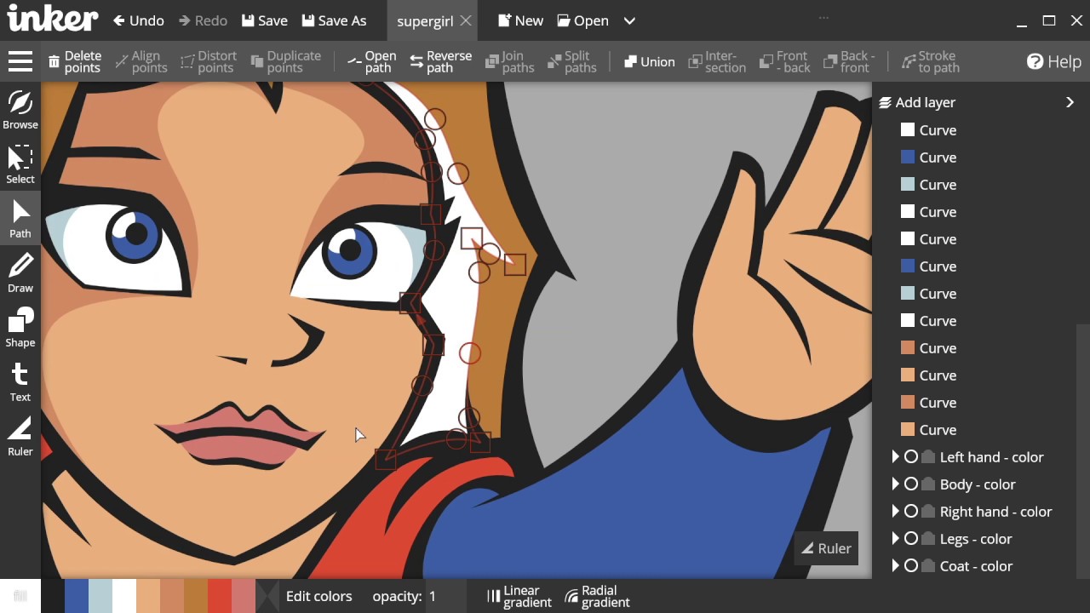Select the Shape tool
1090x613 pixels.
coord(20,328)
